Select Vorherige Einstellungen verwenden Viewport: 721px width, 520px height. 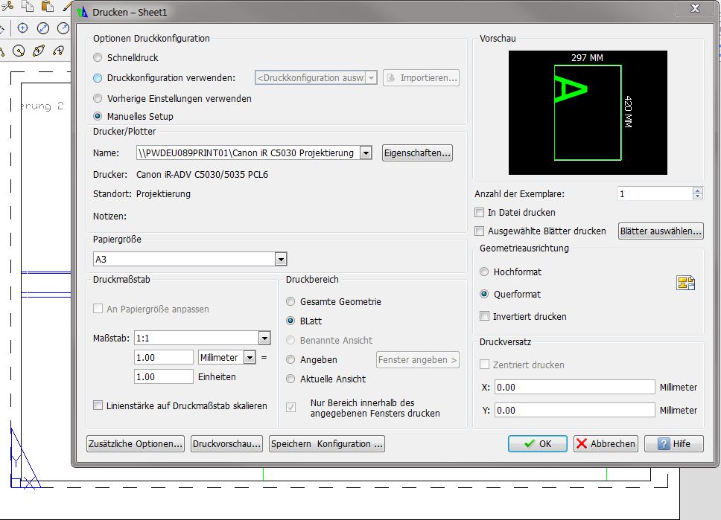point(98,98)
